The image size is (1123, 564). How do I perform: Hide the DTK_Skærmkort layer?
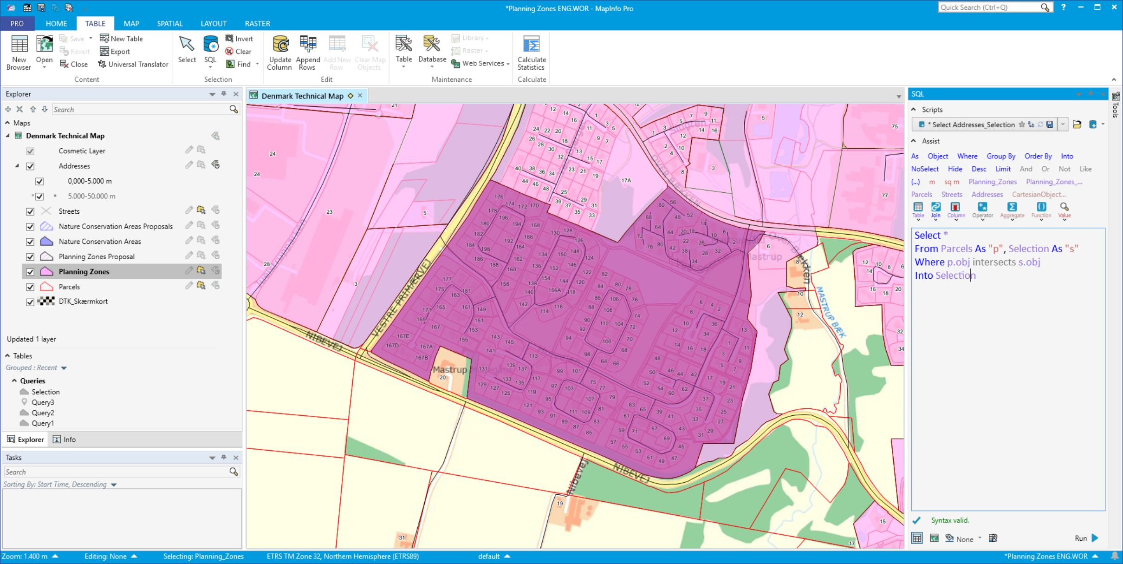coord(30,302)
